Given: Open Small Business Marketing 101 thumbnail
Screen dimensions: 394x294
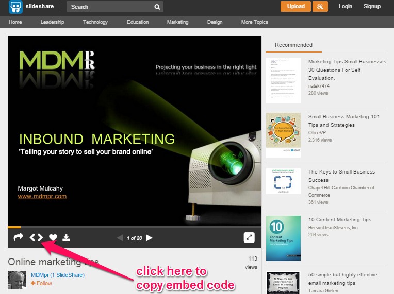Looking at the screenshot, I should click(x=283, y=135).
